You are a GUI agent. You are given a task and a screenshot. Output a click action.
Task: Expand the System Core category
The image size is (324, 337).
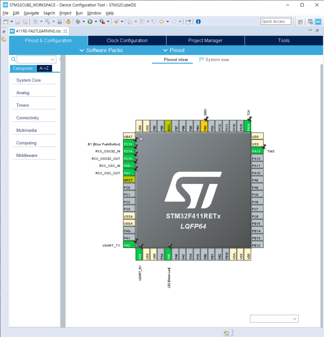coord(29,80)
